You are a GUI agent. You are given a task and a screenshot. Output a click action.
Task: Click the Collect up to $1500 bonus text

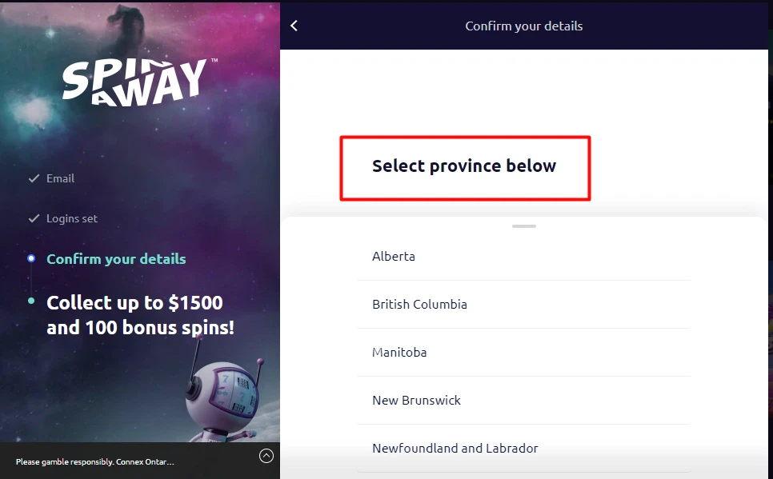point(141,315)
